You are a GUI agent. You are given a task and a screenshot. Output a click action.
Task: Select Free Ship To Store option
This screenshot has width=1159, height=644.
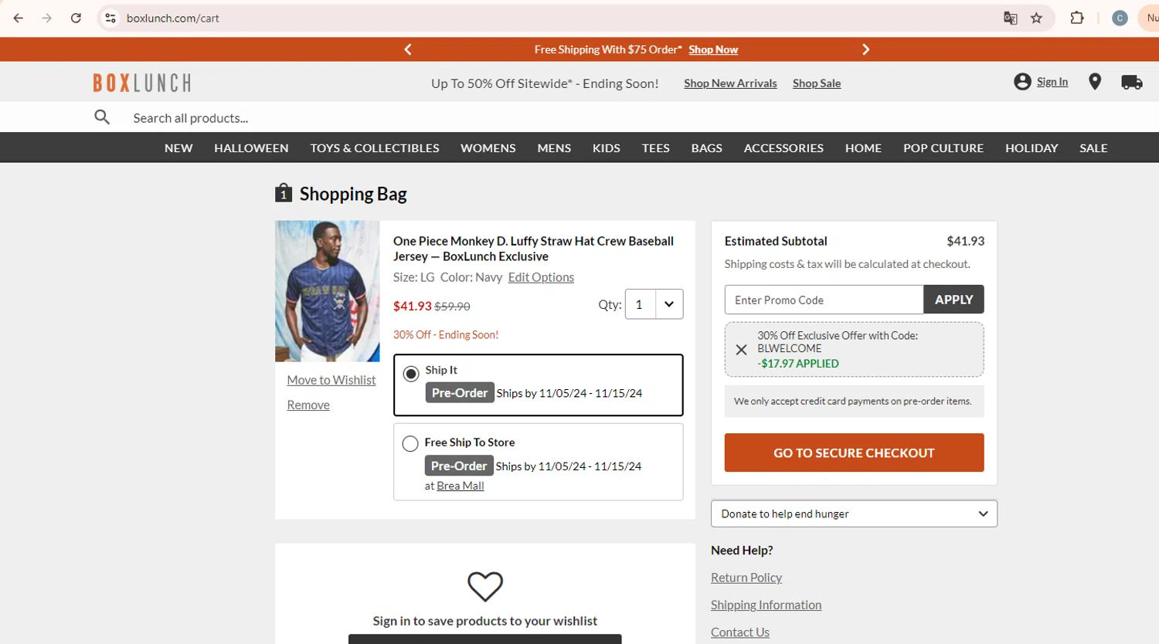tap(410, 443)
